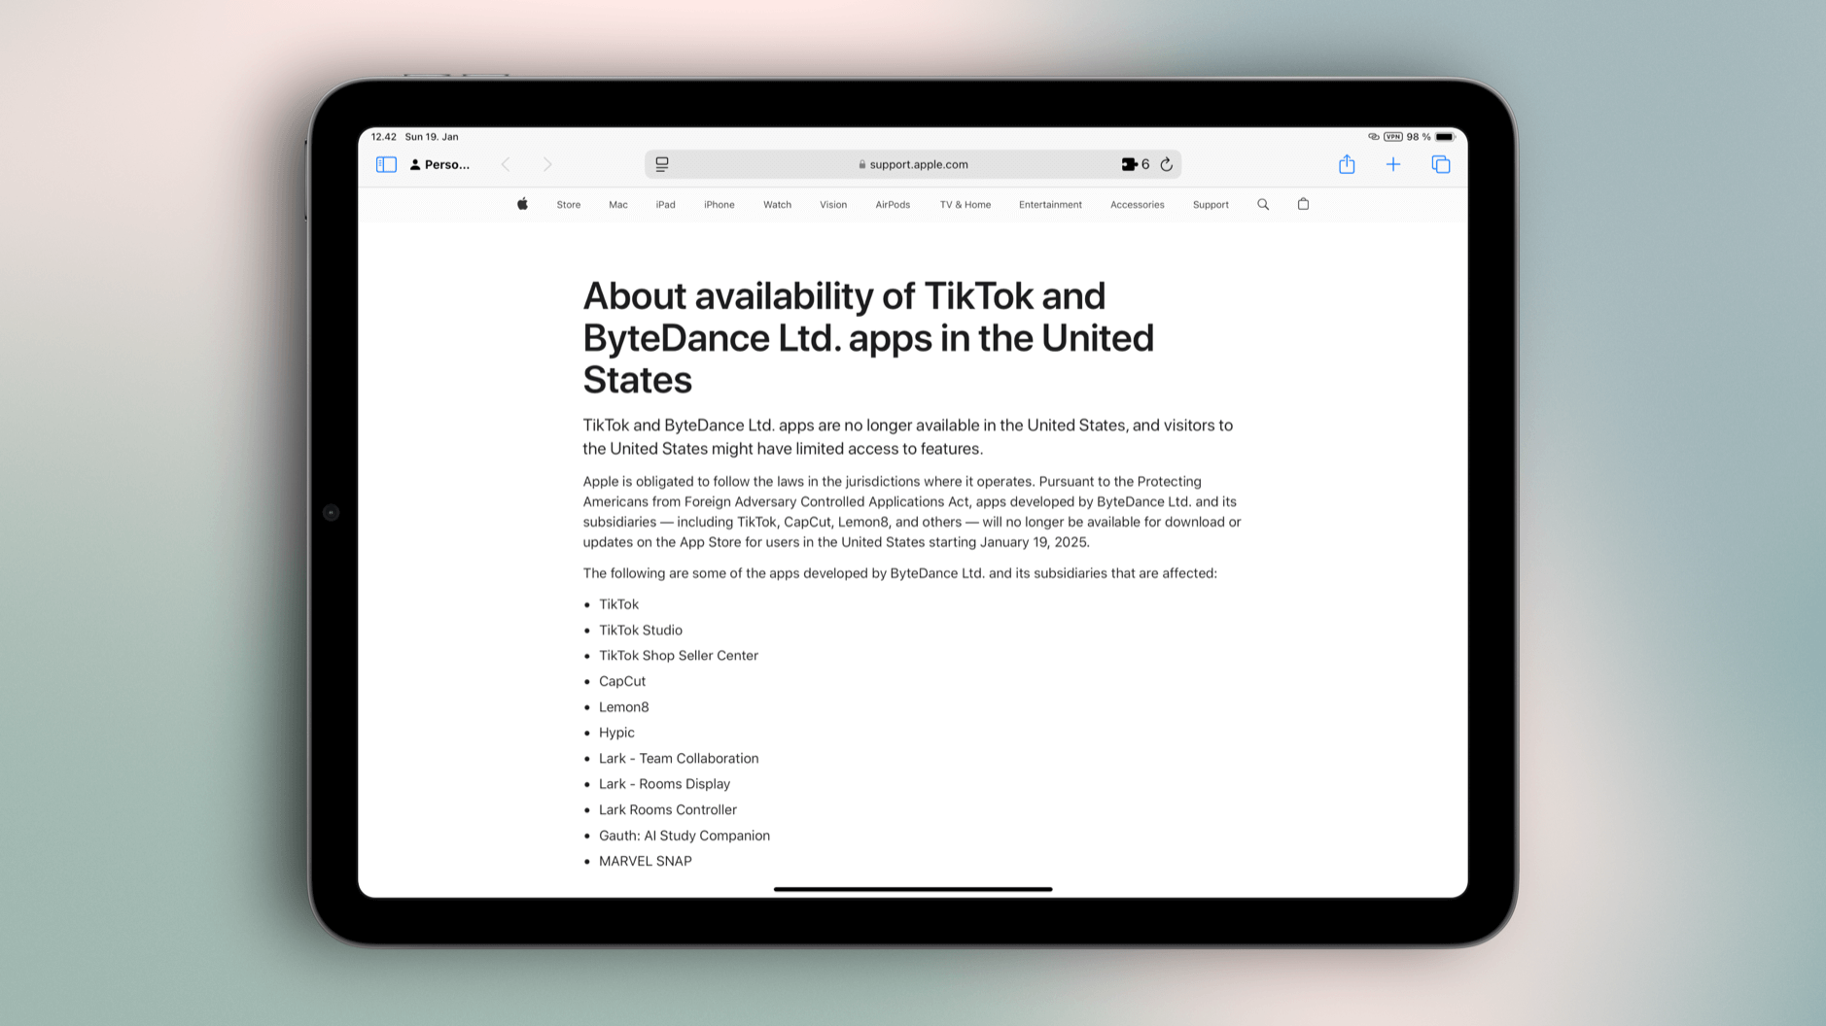Click the support.apple.com address field
The height and width of the screenshot is (1026, 1826).
click(x=913, y=164)
